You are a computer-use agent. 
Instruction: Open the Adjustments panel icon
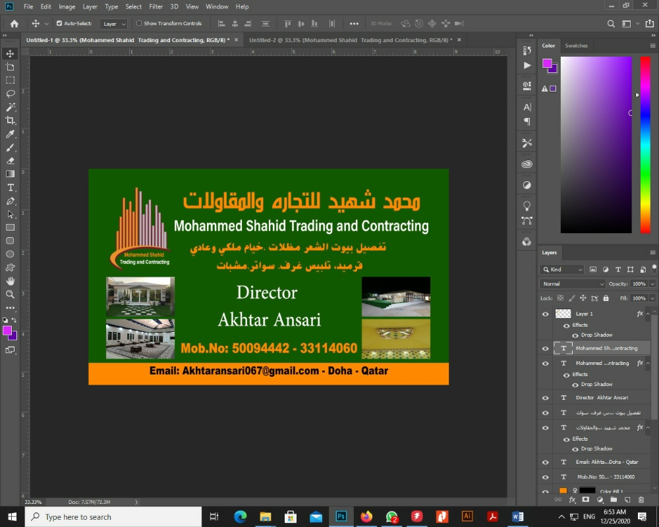527,185
